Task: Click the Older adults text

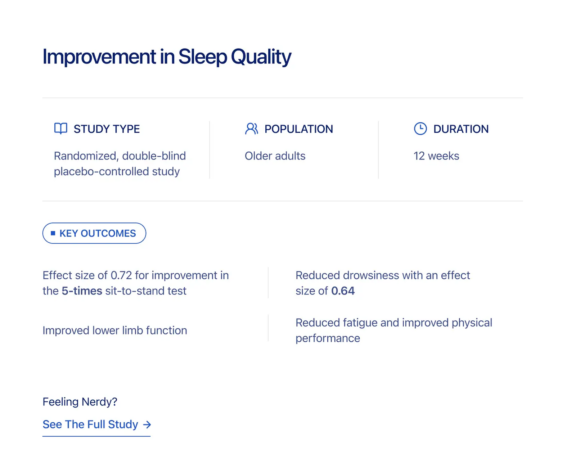Action: tap(275, 156)
